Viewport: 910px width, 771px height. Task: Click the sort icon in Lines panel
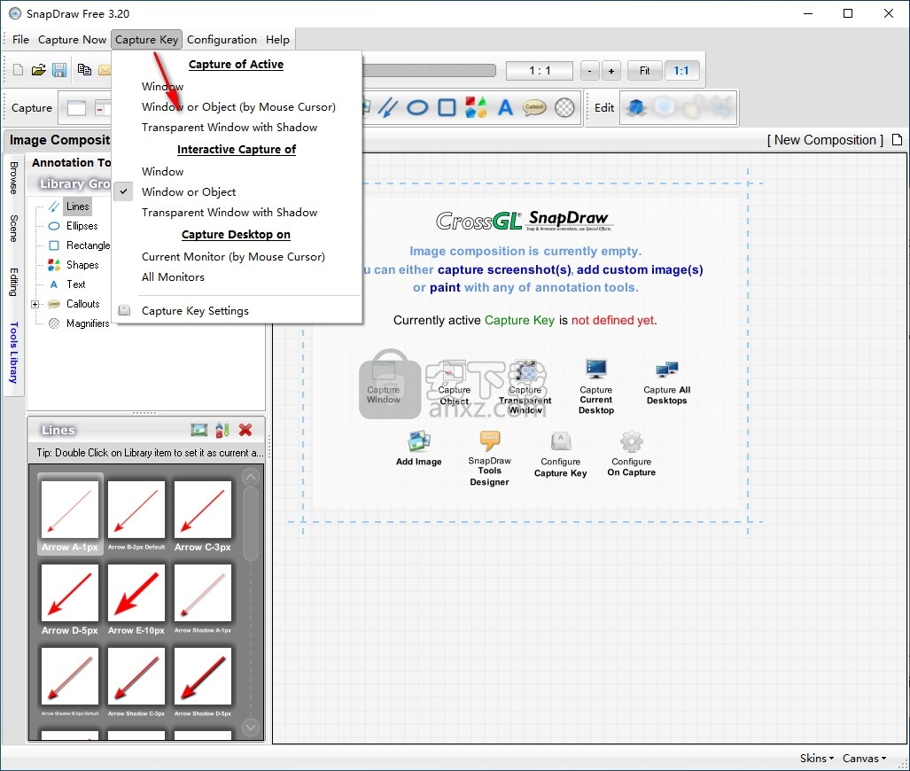[x=222, y=430]
